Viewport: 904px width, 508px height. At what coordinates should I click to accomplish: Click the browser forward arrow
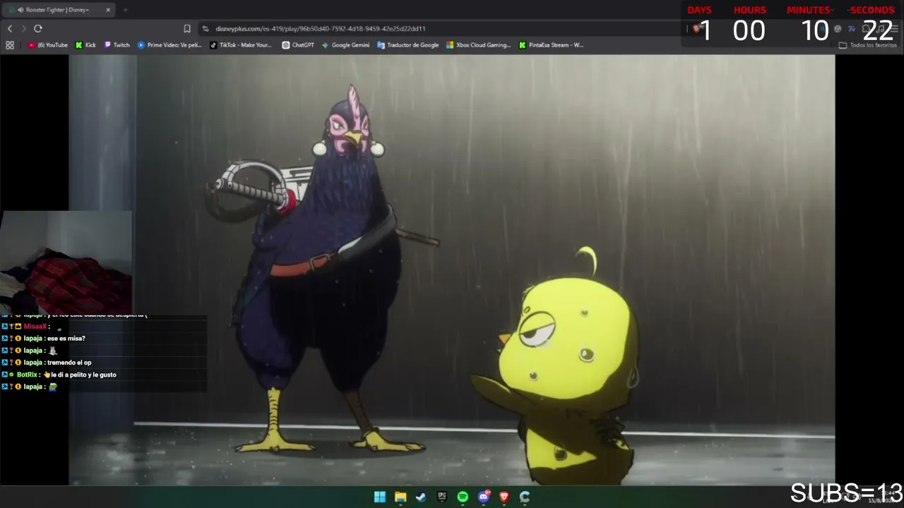pyautogui.click(x=23, y=28)
